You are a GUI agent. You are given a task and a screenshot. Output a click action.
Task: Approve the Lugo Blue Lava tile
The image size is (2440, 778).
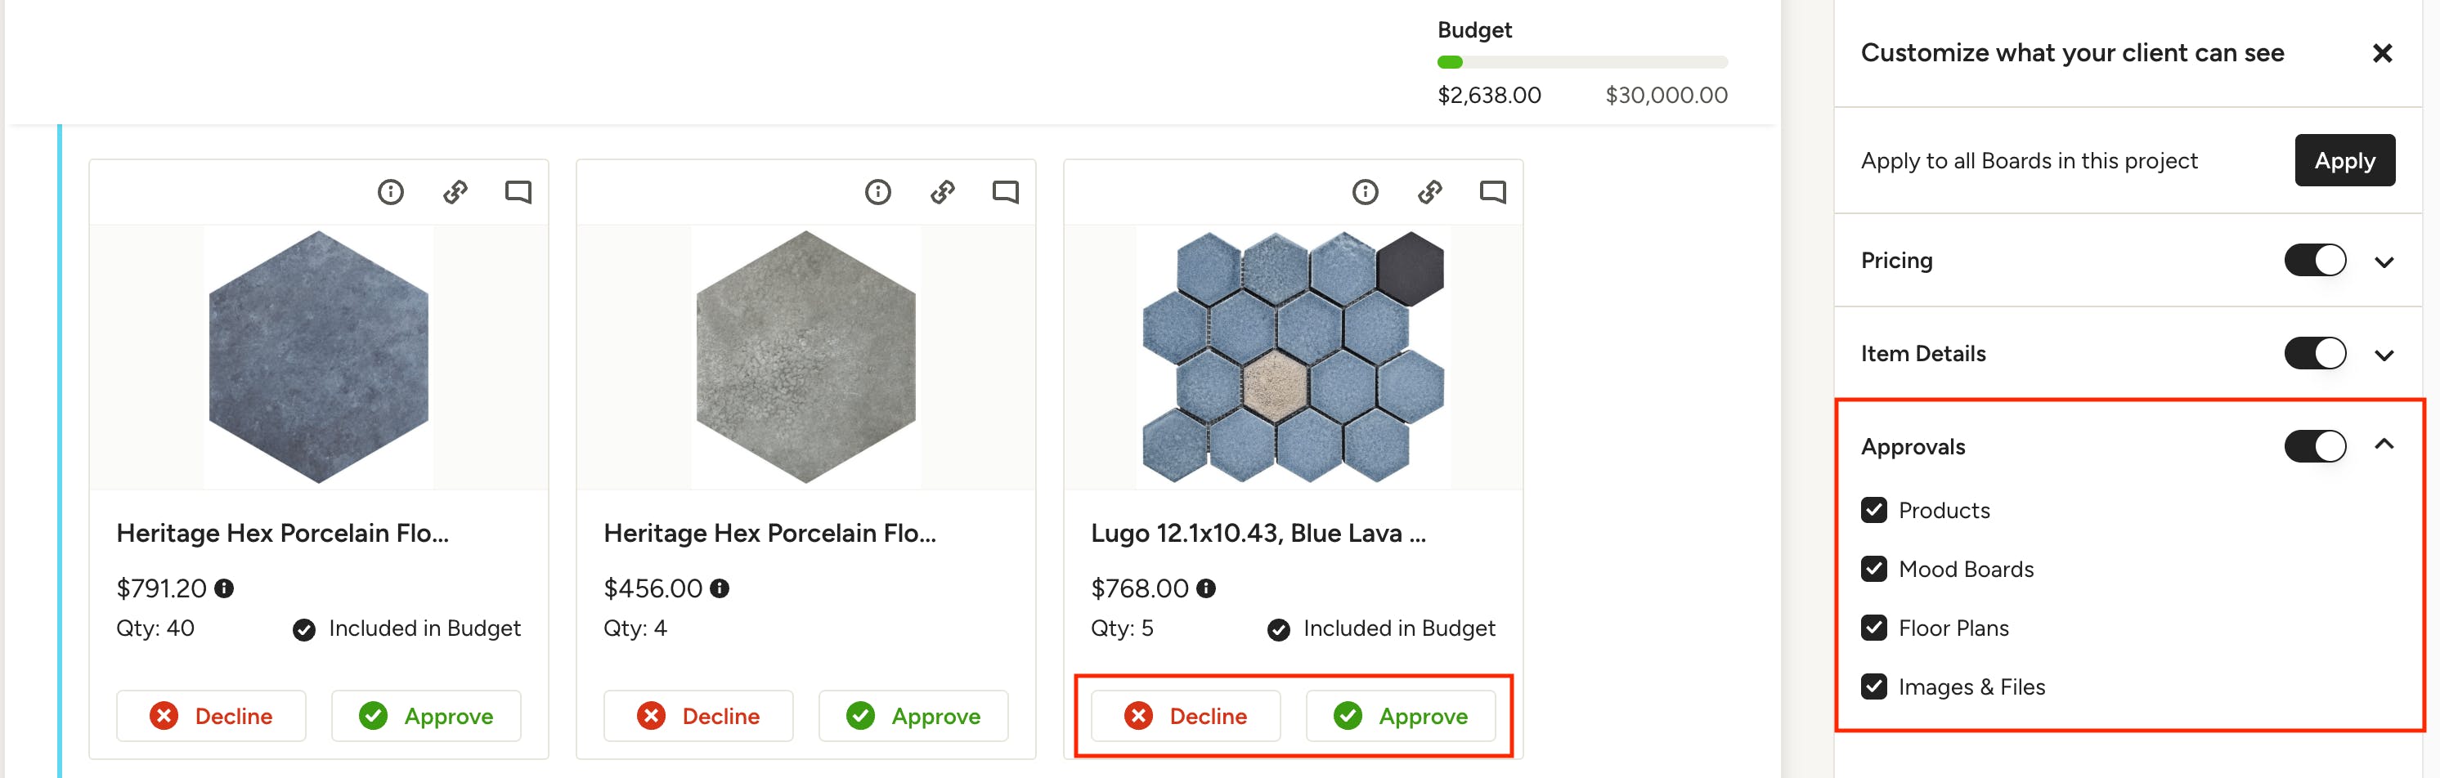(x=1400, y=716)
